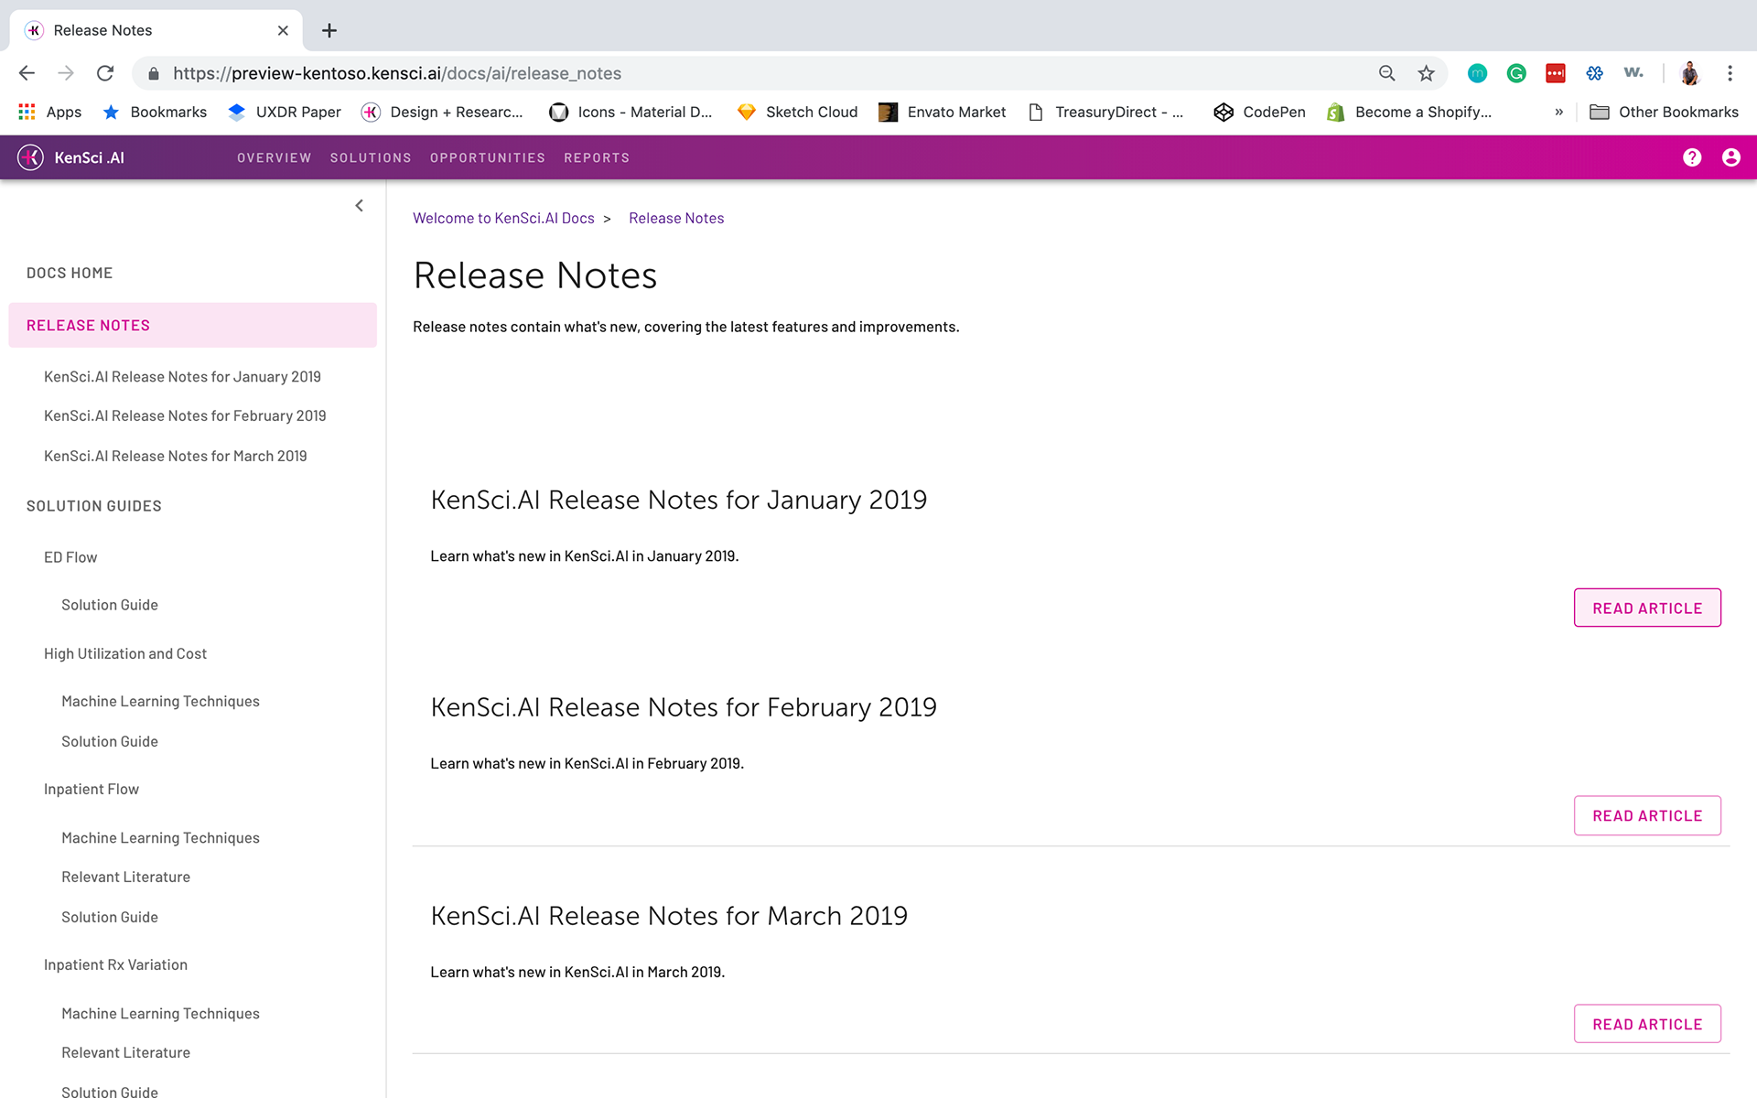Click the red dots extension icon
1757x1098 pixels.
point(1555,73)
